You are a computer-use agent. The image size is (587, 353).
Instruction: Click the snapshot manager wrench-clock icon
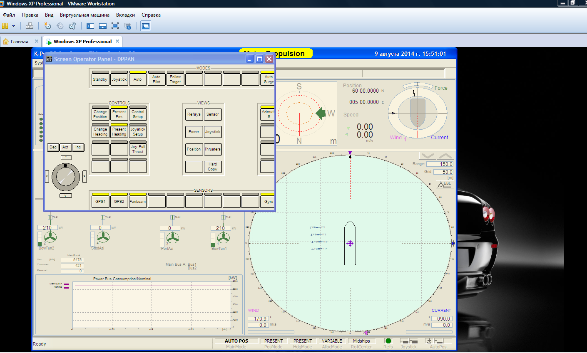[x=72, y=26]
